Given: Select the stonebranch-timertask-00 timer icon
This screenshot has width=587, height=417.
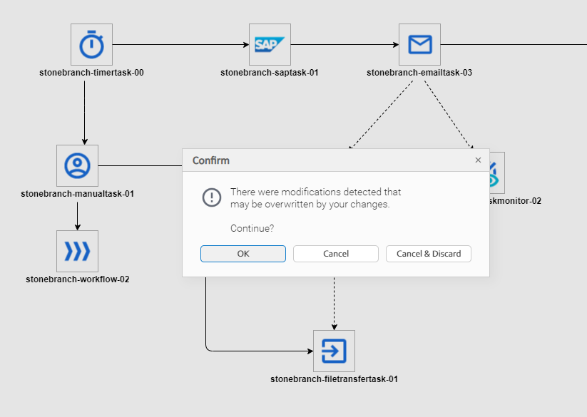Looking at the screenshot, I should [x=91, y=45].
